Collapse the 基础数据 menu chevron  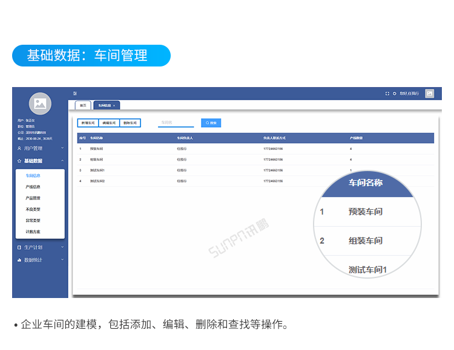62,161
